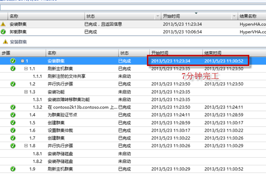Click step 1.2 并行执行步骤 name cell
Screen dimensions: 266x175
tap(60, 84)
